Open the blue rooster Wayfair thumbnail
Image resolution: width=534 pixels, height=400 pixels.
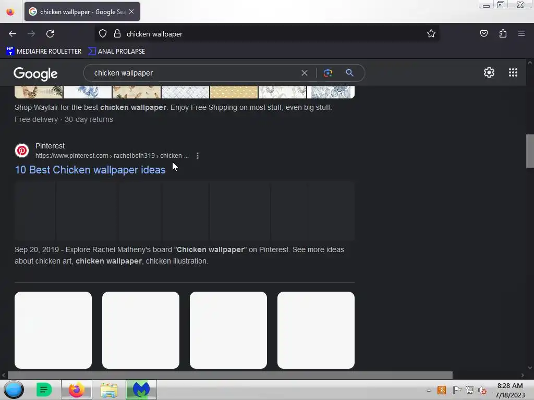(x=88, y=92)
